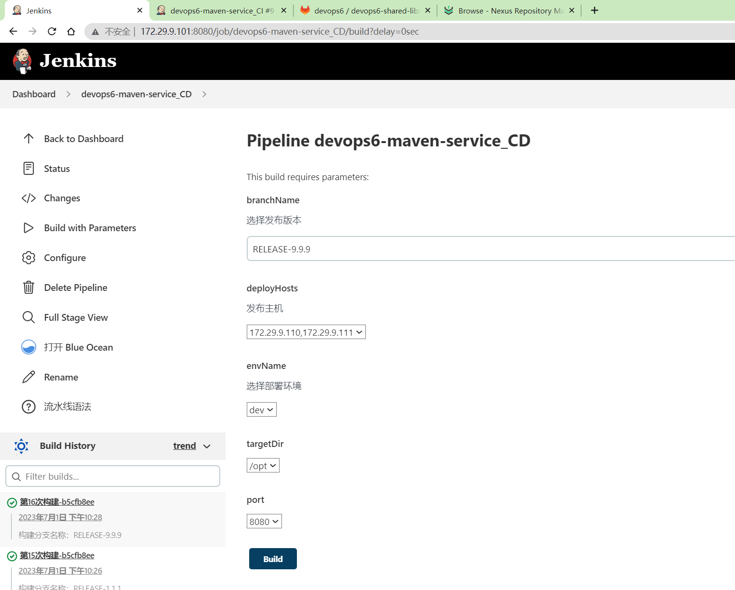Screen dimensions: 735x590
Task: Click the Changes code brackets icon
Action: pos(28,198)
